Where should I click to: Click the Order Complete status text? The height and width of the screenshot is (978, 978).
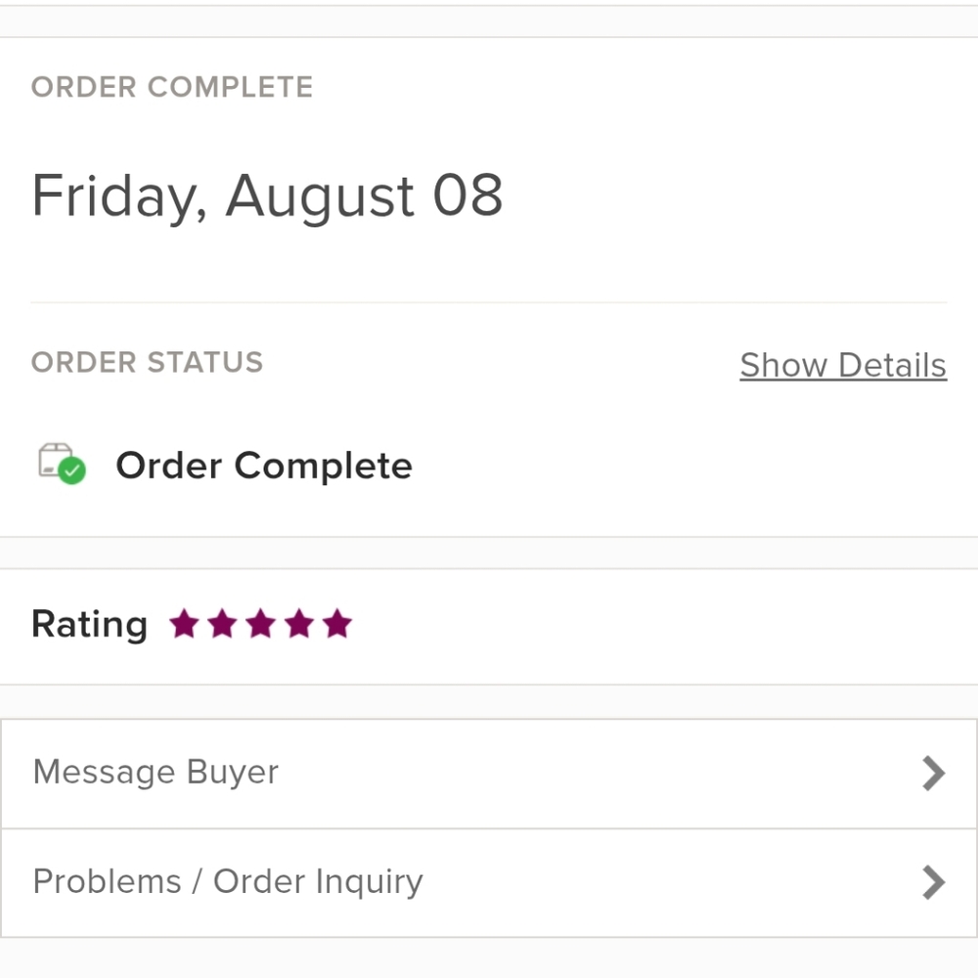(x=264, y=466)
